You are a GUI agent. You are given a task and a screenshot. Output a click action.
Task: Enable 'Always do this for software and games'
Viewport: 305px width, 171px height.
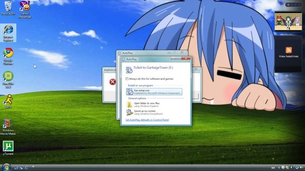coord(127,79)
